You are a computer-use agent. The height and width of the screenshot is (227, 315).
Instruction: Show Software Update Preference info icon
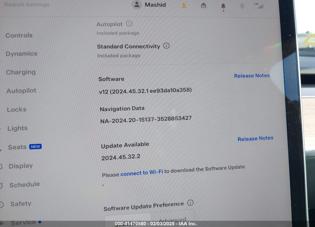coord(190,203)
